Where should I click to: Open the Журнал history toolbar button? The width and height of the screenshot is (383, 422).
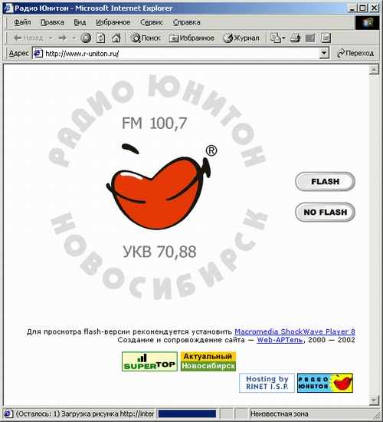(241, 38)
